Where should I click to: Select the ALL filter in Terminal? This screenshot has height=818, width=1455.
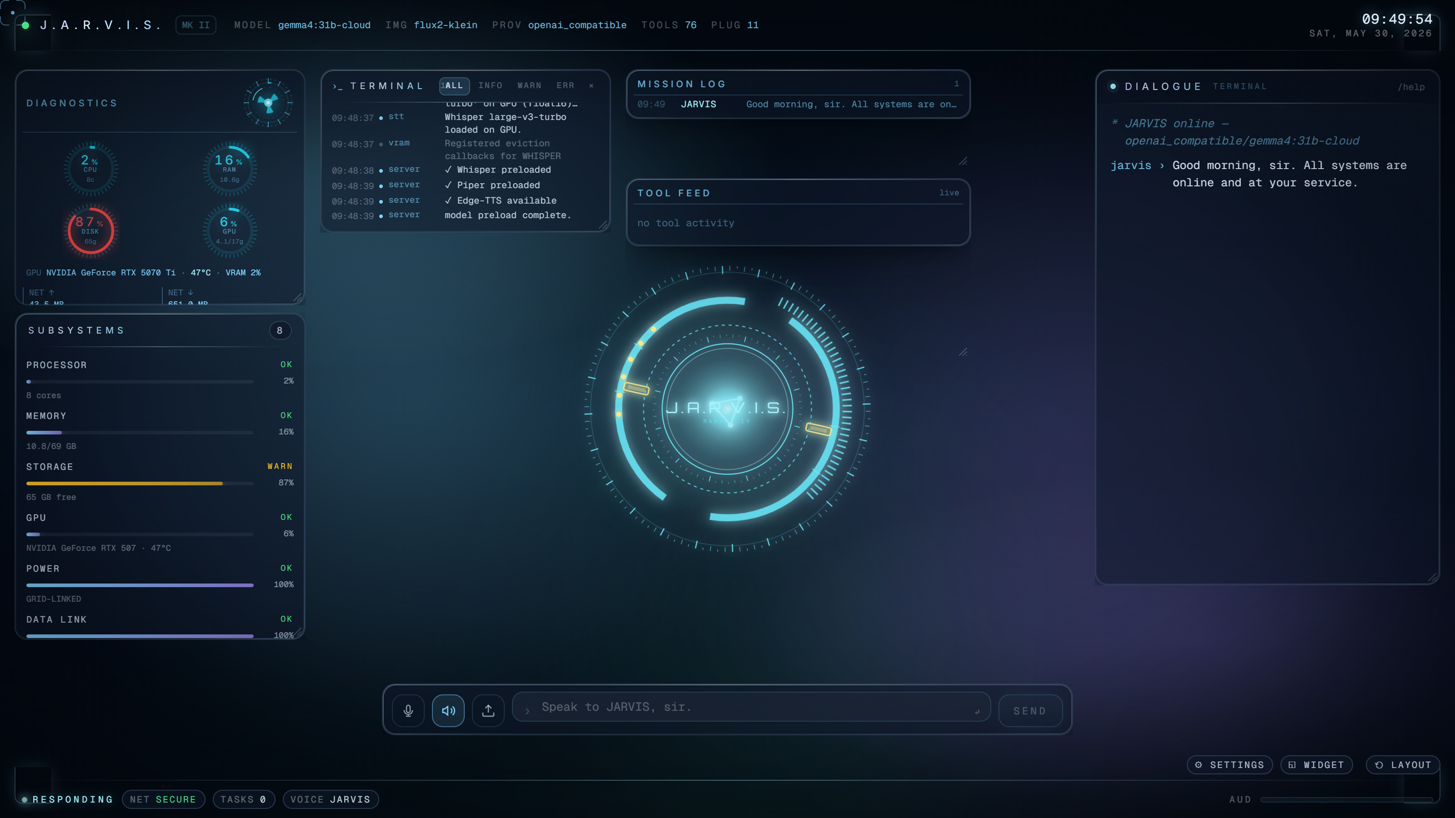click(454, 86)
